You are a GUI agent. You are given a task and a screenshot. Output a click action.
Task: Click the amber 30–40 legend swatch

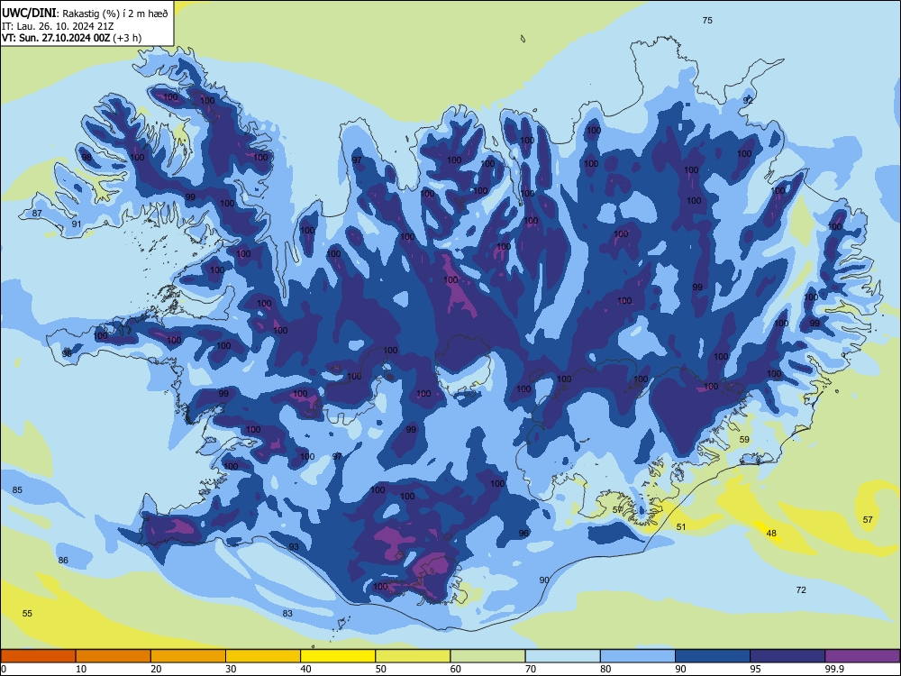(263, 656)
